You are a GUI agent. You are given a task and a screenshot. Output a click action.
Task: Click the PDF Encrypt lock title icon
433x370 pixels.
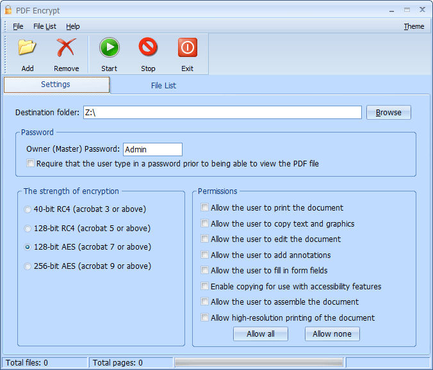[x=8, y=10]
